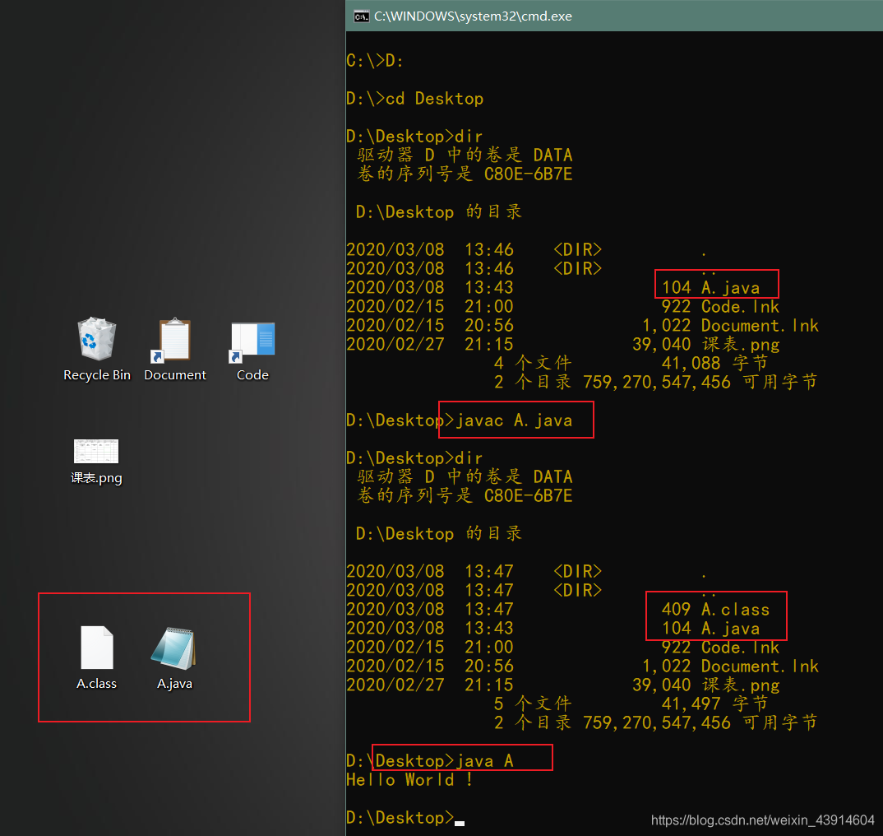Click the C:\WINDOWS\system32\cmd.exe window title
The height and width of the screenshot is (836, 883).
point(473,16)
